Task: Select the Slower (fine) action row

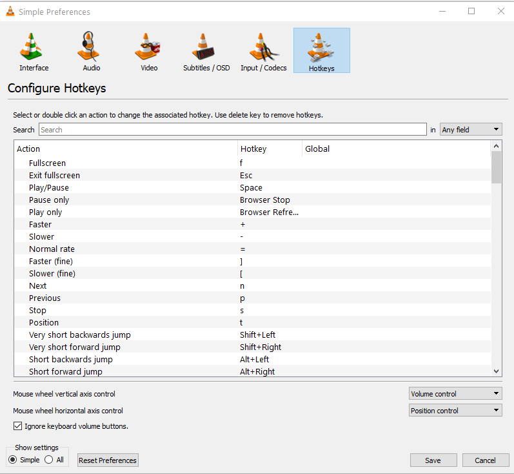Action: [252, 273]
